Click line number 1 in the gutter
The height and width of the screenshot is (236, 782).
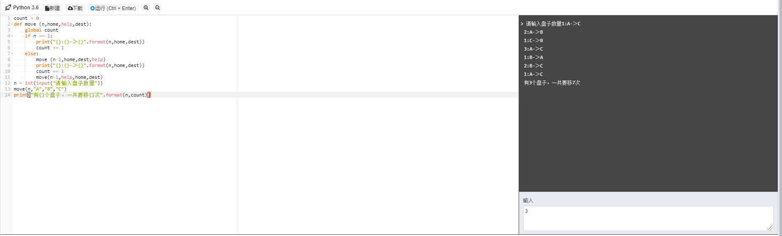point(8,18)
